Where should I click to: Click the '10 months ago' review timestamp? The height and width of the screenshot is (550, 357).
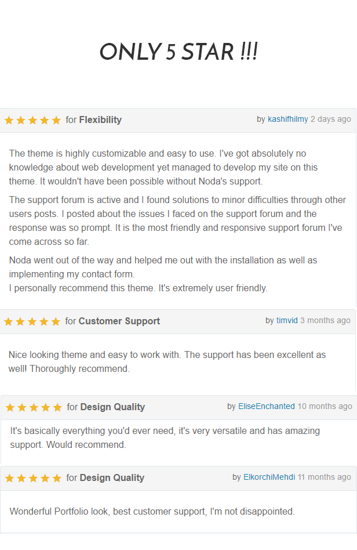(x=325, y=406)
